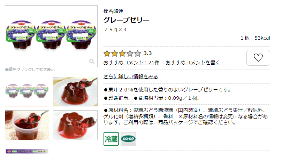Viewport: 283px width, 154px height.
Task: Click the グレープゼリー product title
Action: (x=126, y=20)
